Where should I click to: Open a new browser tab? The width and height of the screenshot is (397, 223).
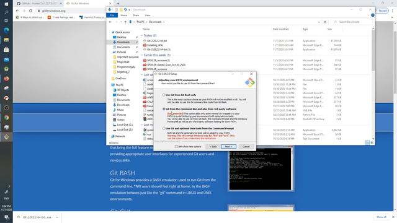pyautogui.click(x=118, y=4)
